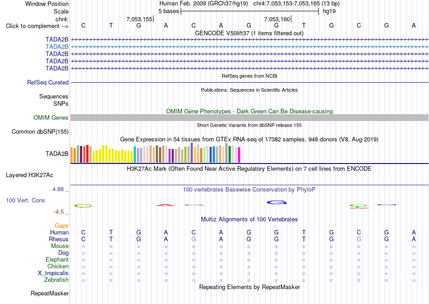Click the blue G PhyloP conservation logo
Viewport: 429px width, 304px height.
pyautogui.click(x=277, y=202)
